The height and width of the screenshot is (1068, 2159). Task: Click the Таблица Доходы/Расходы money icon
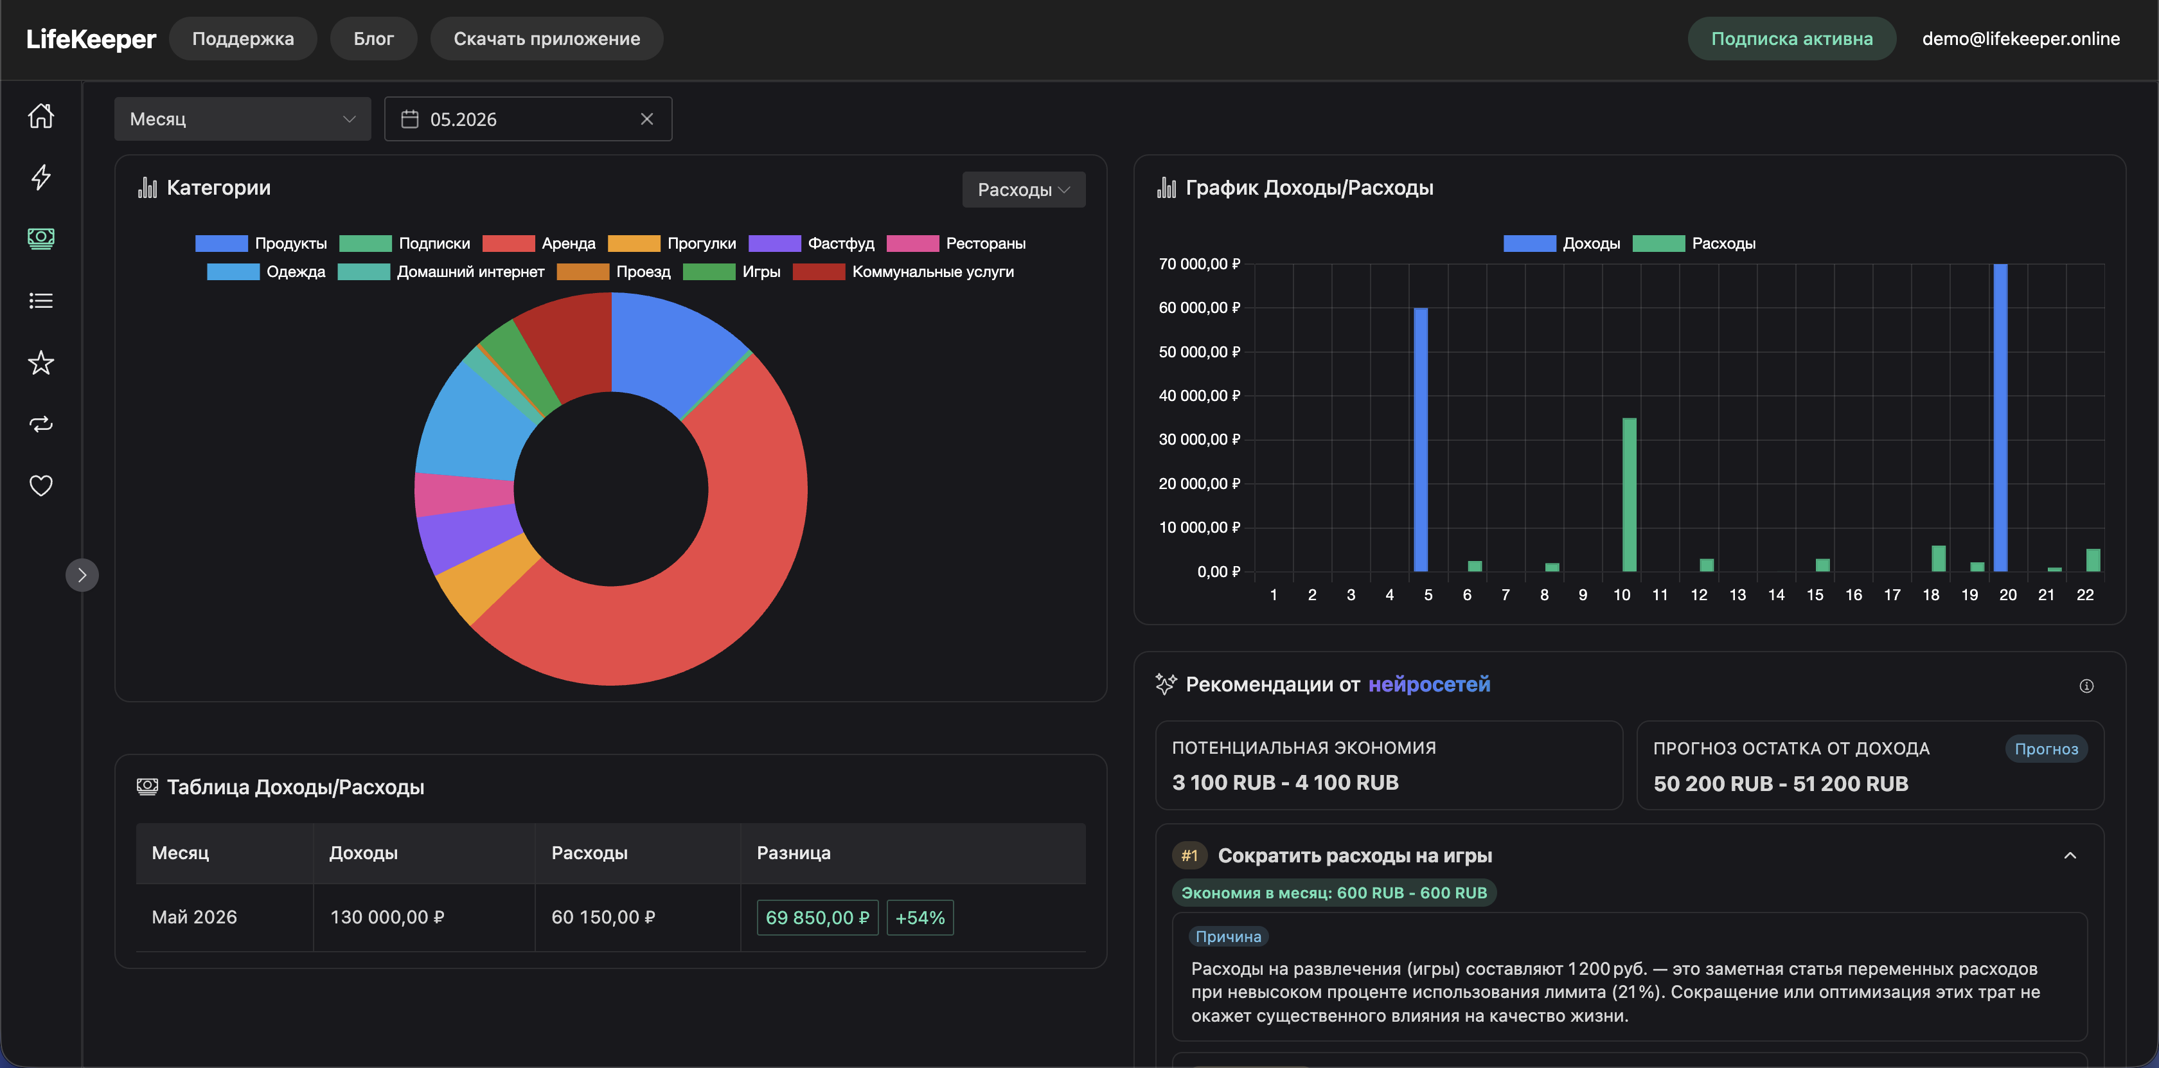click(148, 787)
